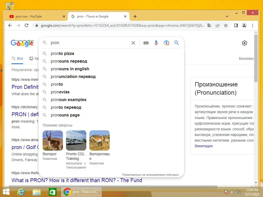This screenshot has height=197, width=263.
Task: Choose suggestion pronoun examples
Action: (111, 100)
